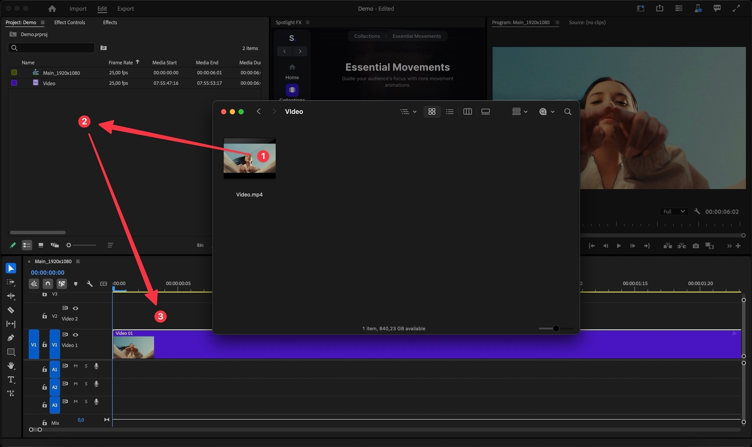Toggle lock on the V2 track

coord(45,316)
